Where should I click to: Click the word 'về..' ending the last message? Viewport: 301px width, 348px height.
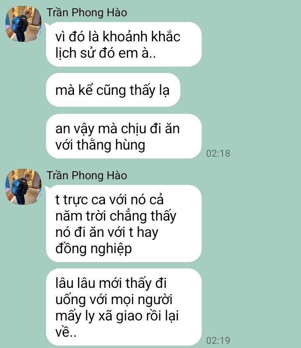point(66,332)
